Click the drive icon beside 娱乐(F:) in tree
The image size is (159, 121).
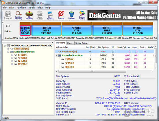15,61
